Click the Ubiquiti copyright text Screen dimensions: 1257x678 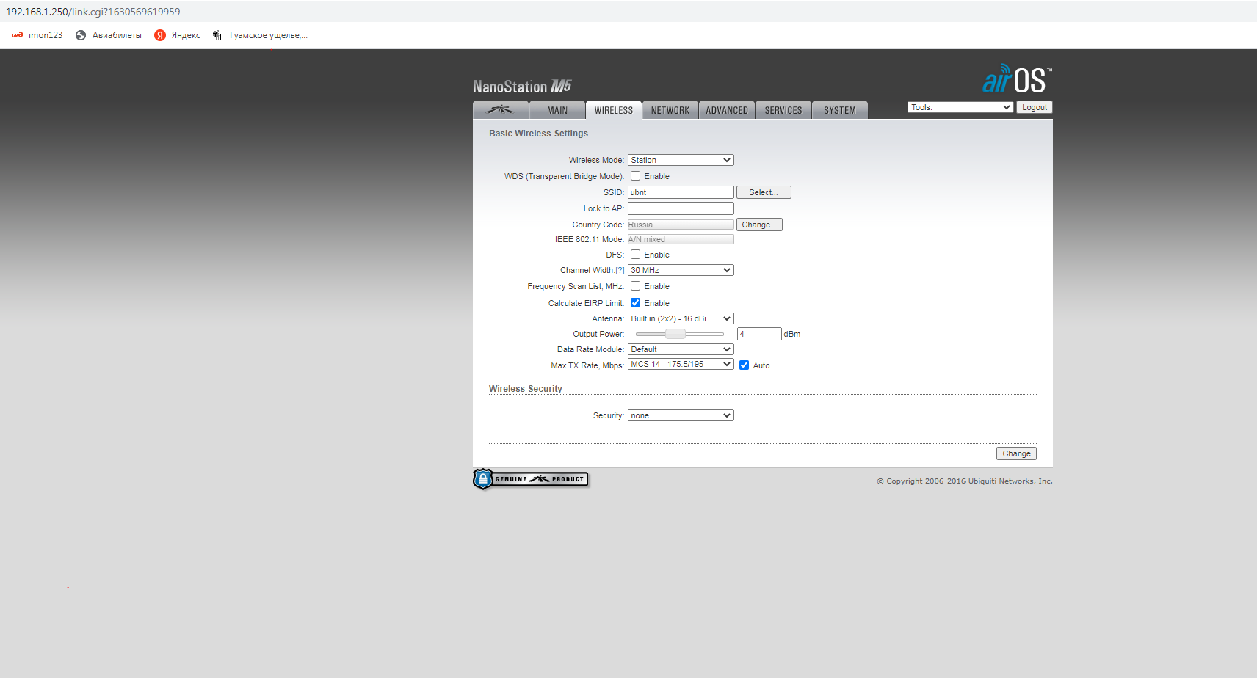tap(965, 481)
